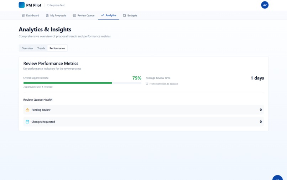The width and height of the screenshot is (287, 180).
Task: Click the My Proposals document icon
Action: 47,15
